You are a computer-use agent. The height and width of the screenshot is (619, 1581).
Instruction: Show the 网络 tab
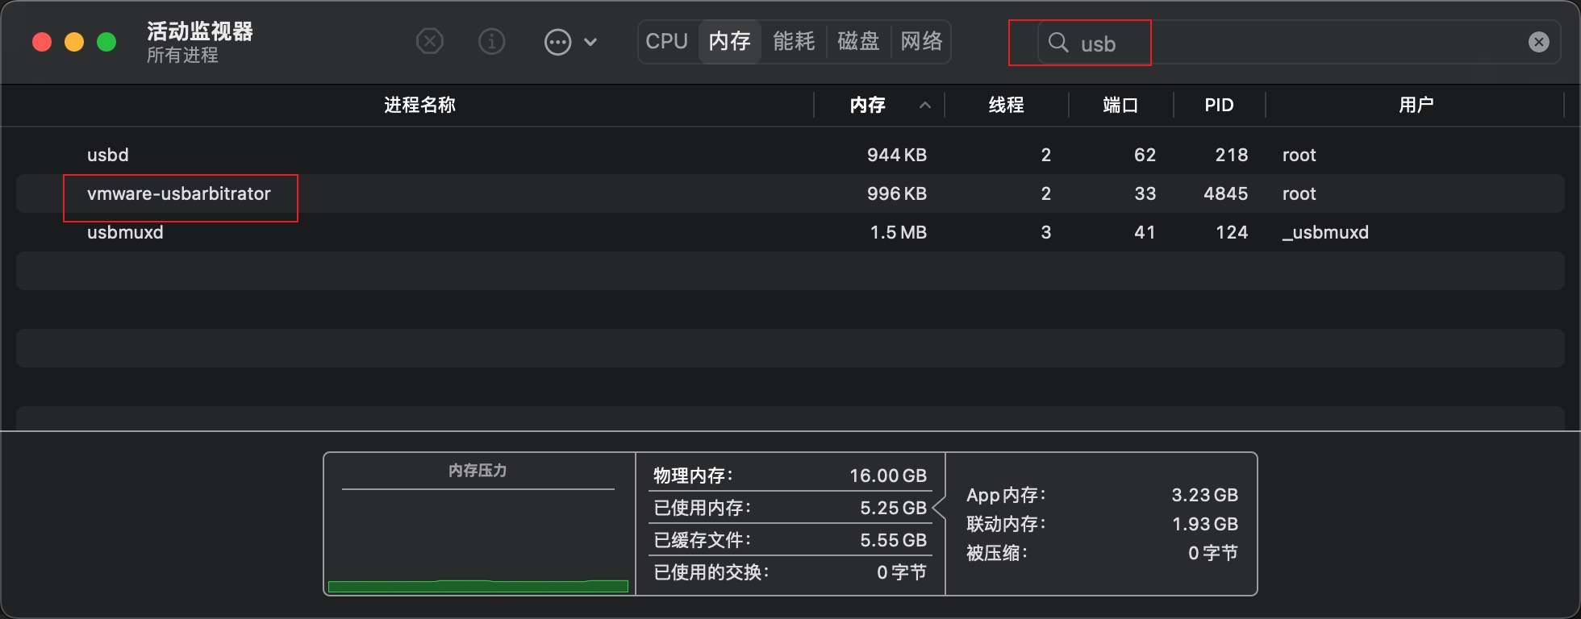921,41
